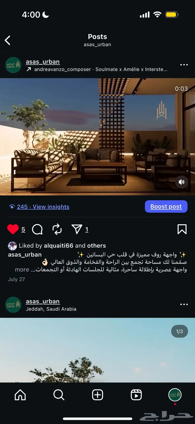Go to the home feed via the house icon
195x424 pixels.
click(x=20, y=395)
